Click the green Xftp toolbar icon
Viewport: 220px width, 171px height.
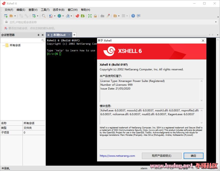pos(83,16)
